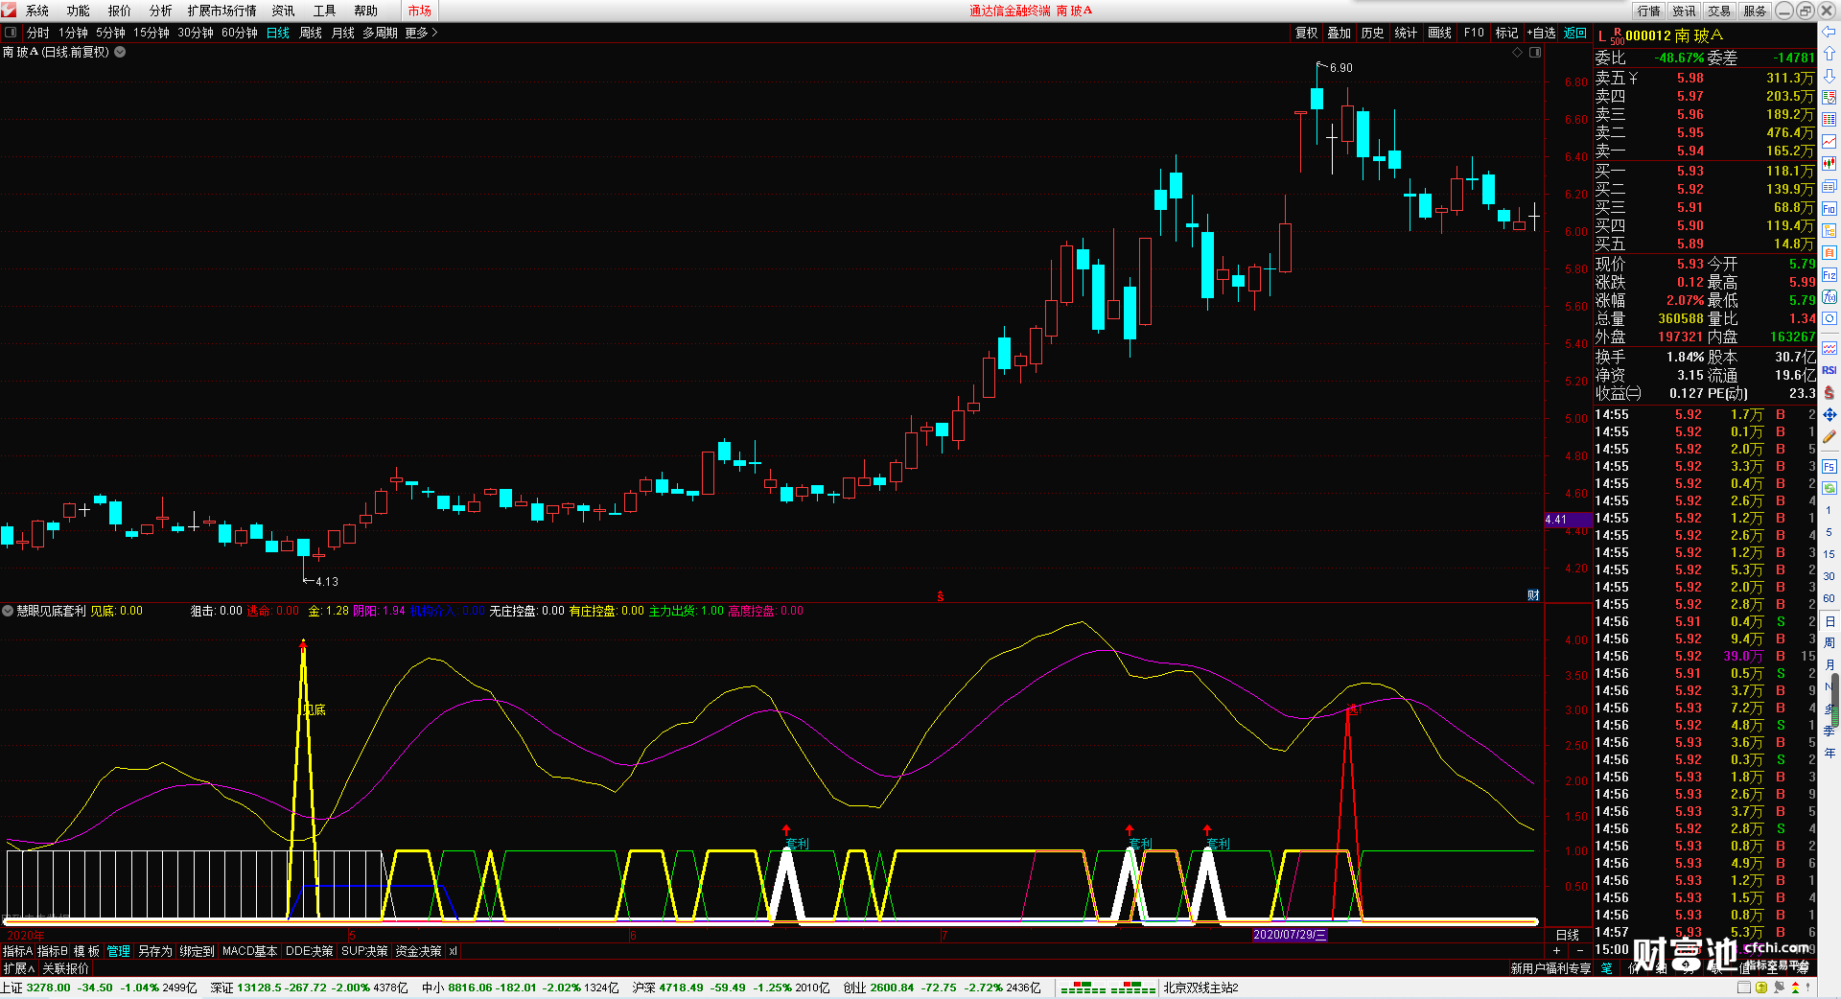
Task: Click the red-green arrows status bar icon
Action: [x=1796, y=987]
